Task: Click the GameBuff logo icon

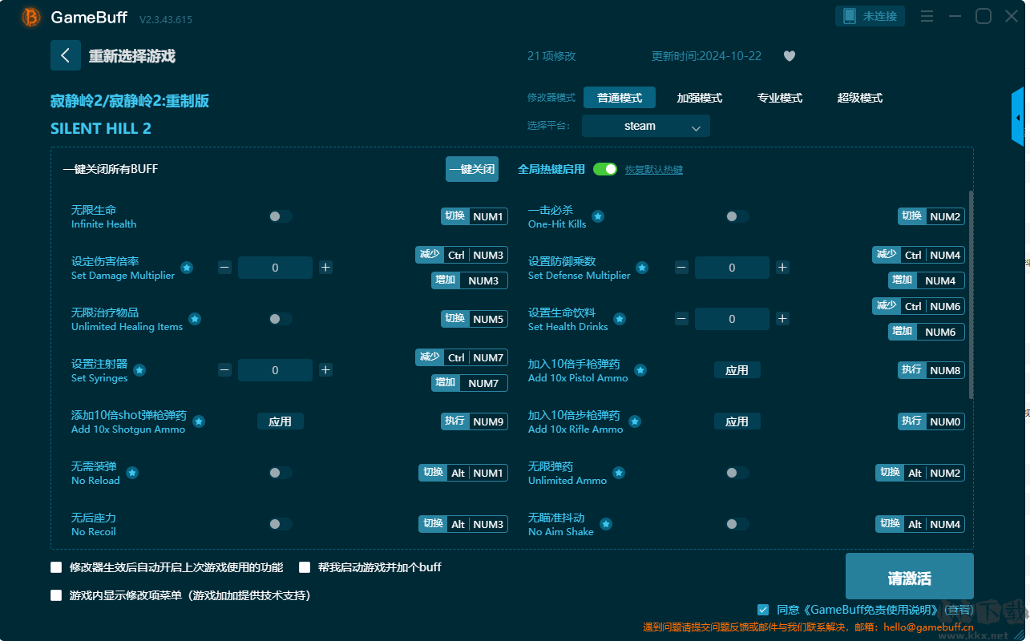Action: click(31, 17)
